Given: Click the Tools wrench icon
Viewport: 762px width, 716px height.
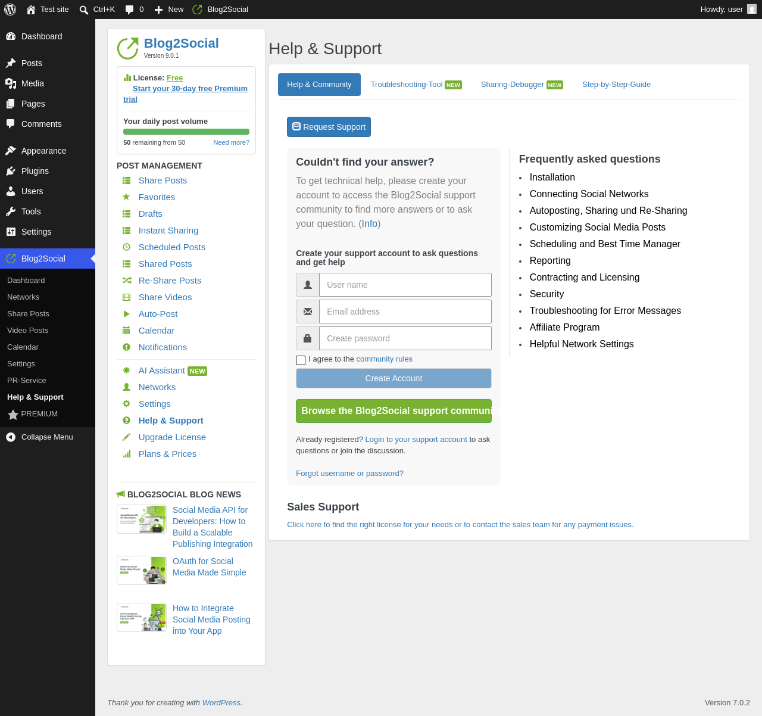Looking at the screenshot, I should 11,211.
